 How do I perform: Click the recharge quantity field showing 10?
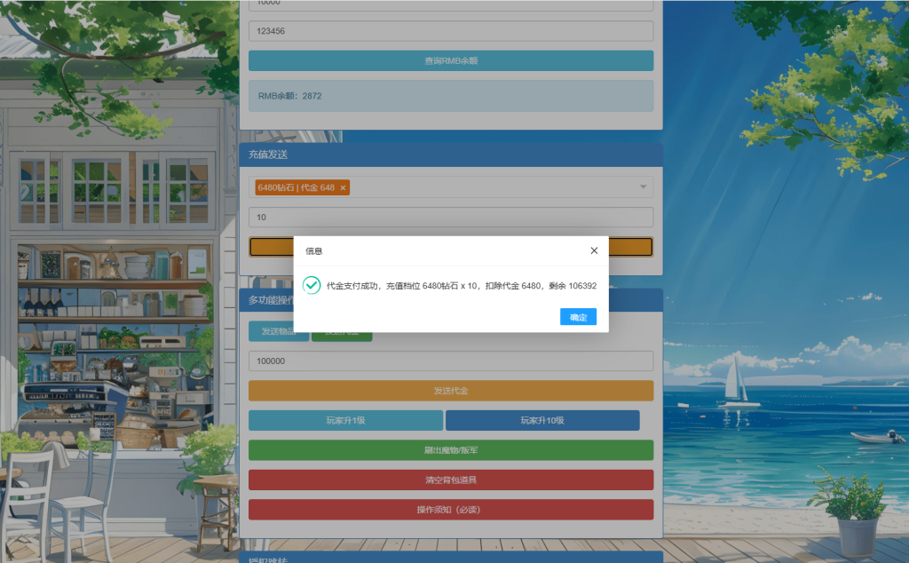[451, 217]
